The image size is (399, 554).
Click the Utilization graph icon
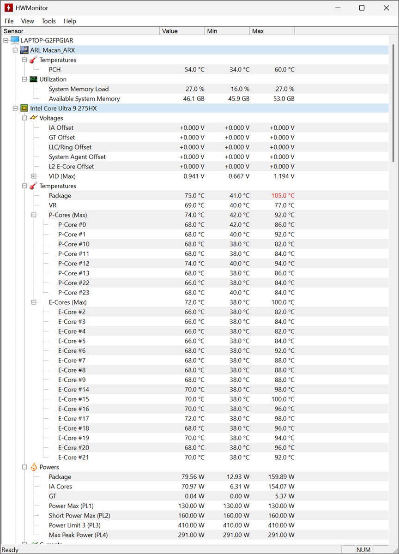[33, 79]
